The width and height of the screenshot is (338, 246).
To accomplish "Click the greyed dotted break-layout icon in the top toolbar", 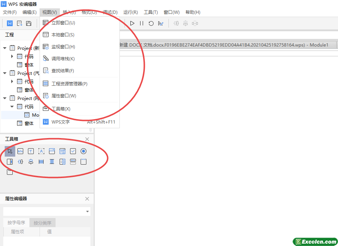I will click(195, 23).
